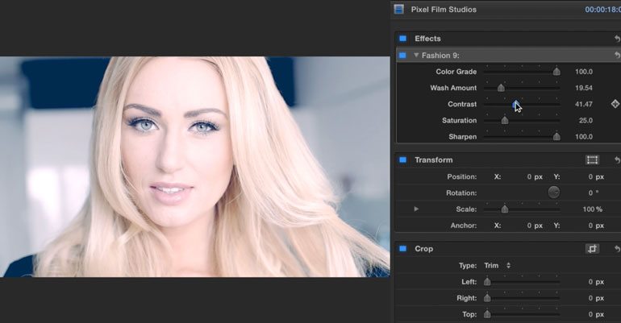Toggle the Crop section checkbox
This screenshot has height=323, width=621.
(402, 249)
